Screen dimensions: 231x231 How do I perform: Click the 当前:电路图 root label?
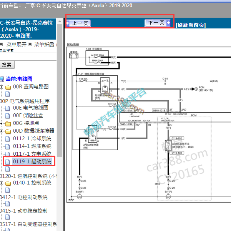tap(19, 79)
